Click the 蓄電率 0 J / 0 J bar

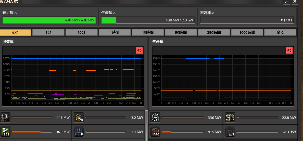(247, 20)
